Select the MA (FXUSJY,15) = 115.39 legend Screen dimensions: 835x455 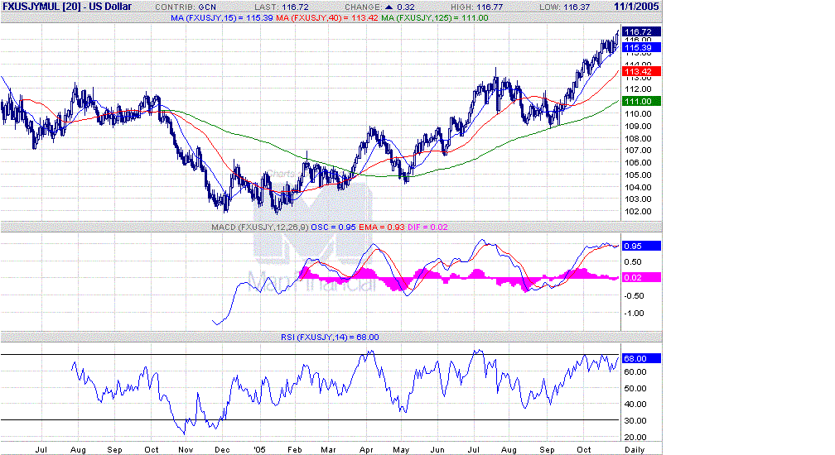pyautogui.click(x=221, y=18)
